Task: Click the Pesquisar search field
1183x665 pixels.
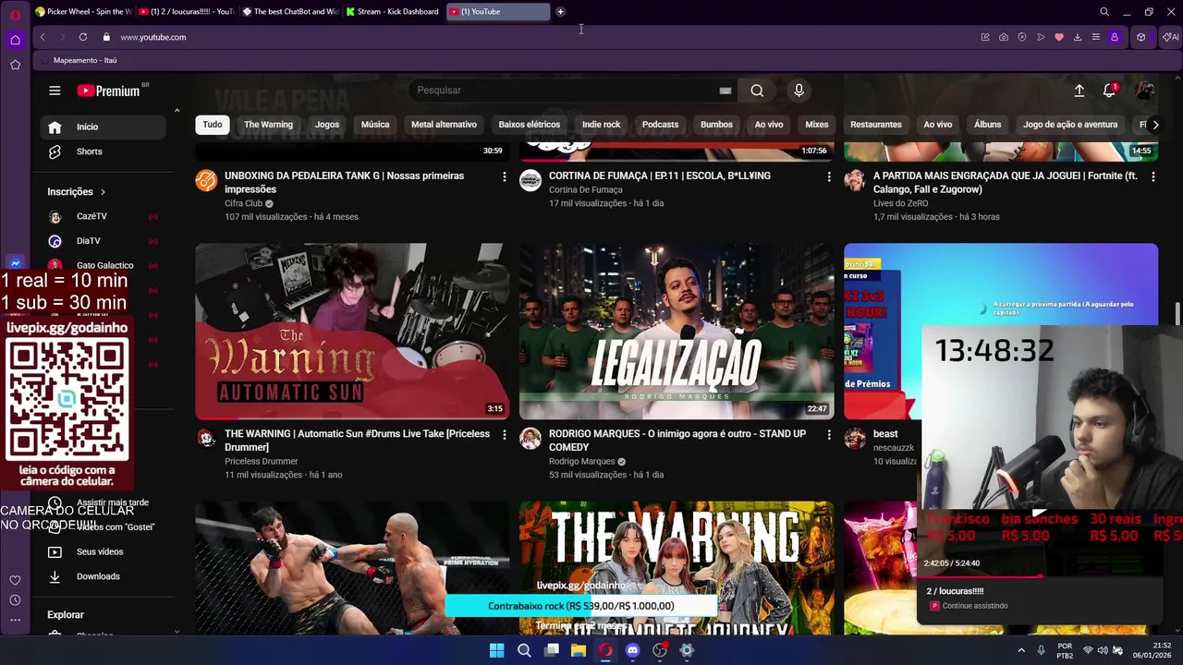Action: tap(564, 91)
